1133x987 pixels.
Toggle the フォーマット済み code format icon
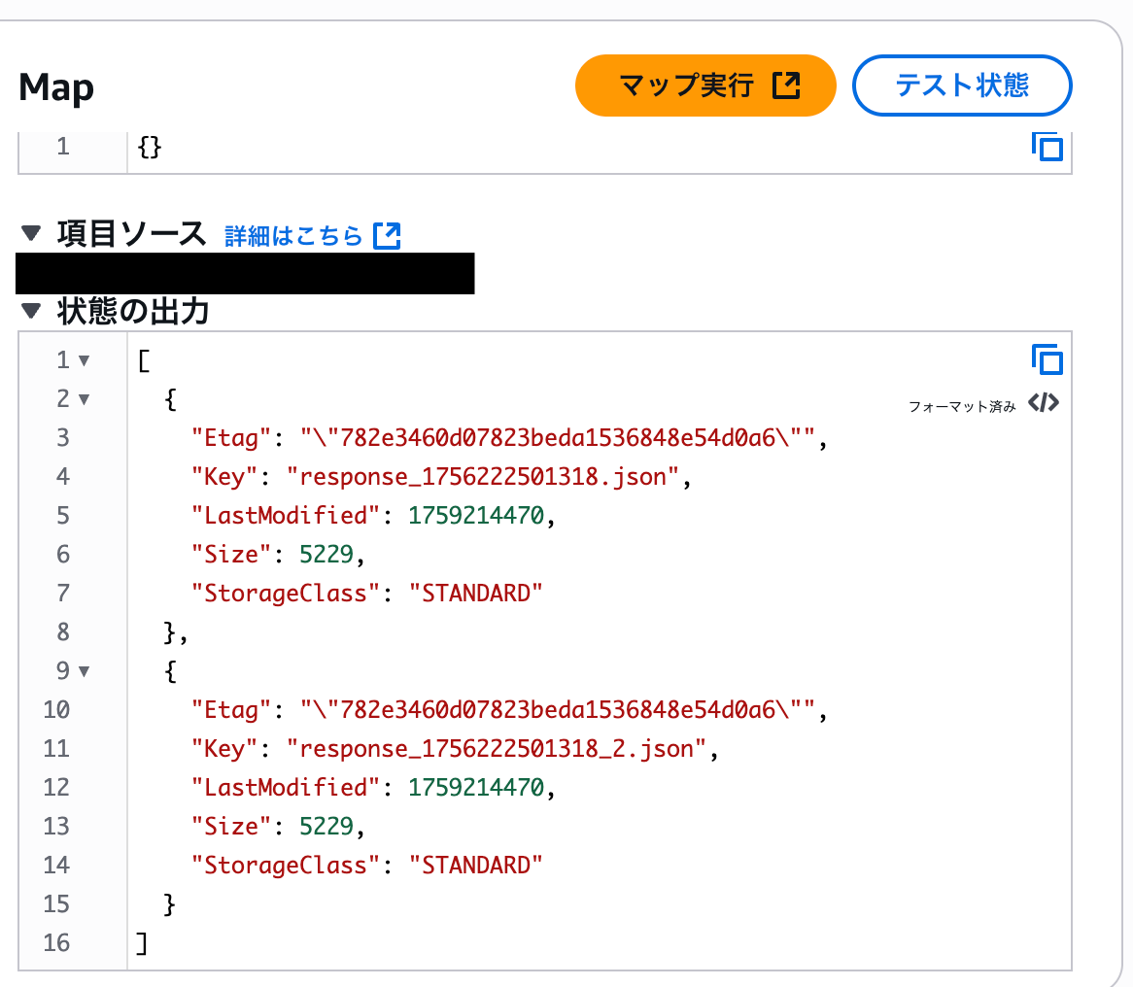1044,402
